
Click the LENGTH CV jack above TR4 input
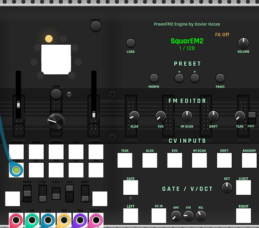[96, 152]
